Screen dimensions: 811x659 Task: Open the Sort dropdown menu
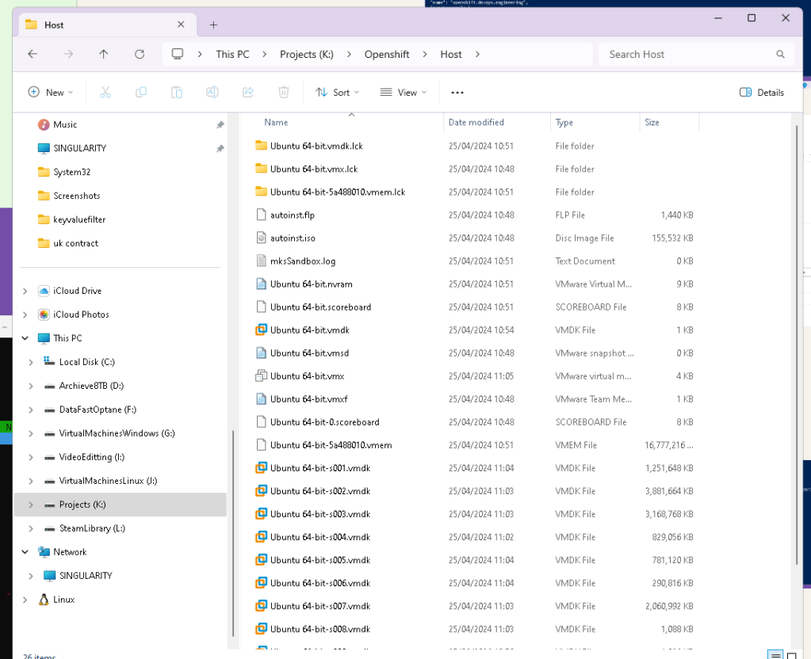pos(337,93)
